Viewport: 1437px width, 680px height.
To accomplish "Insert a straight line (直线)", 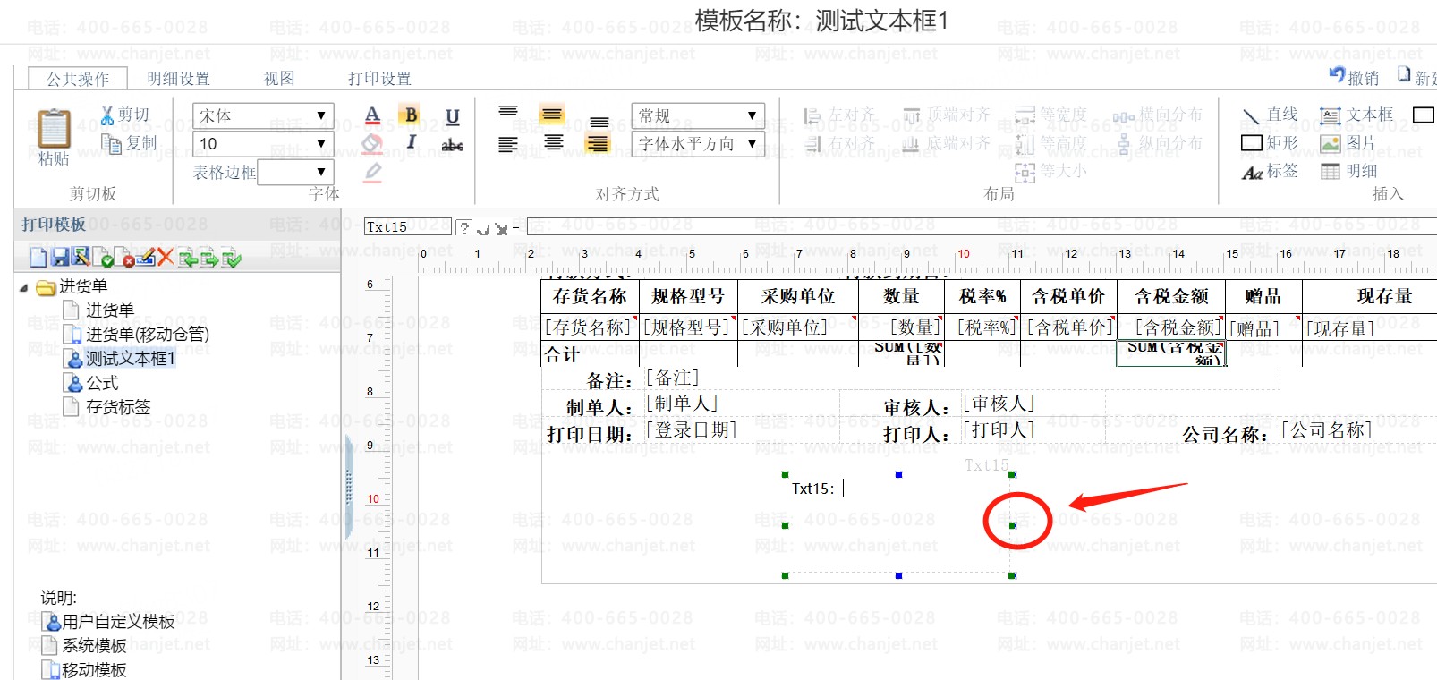I will 1270,115.
